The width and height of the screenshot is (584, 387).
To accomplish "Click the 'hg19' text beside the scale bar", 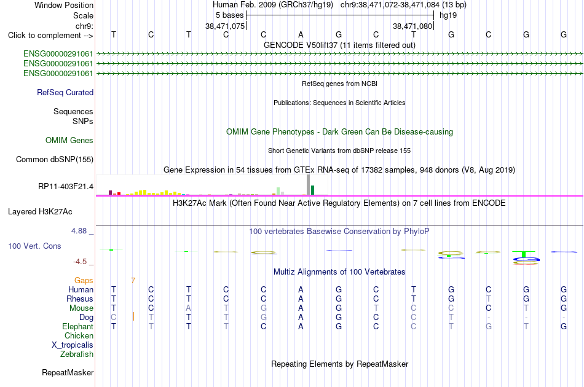I will click(x=448, y=15).
